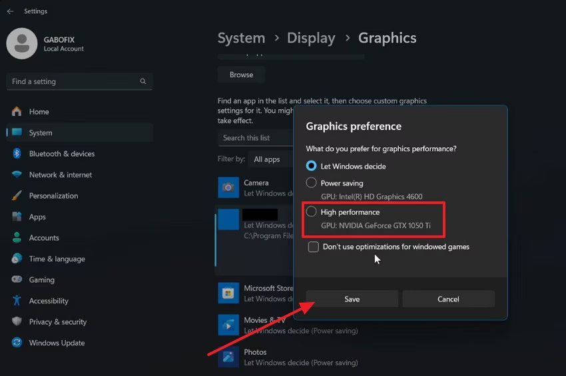Click GPU: NVIDIA GeForce GTX 1050 Ti text
This screenshot has width=566, height=376.
tap(376, 225)
